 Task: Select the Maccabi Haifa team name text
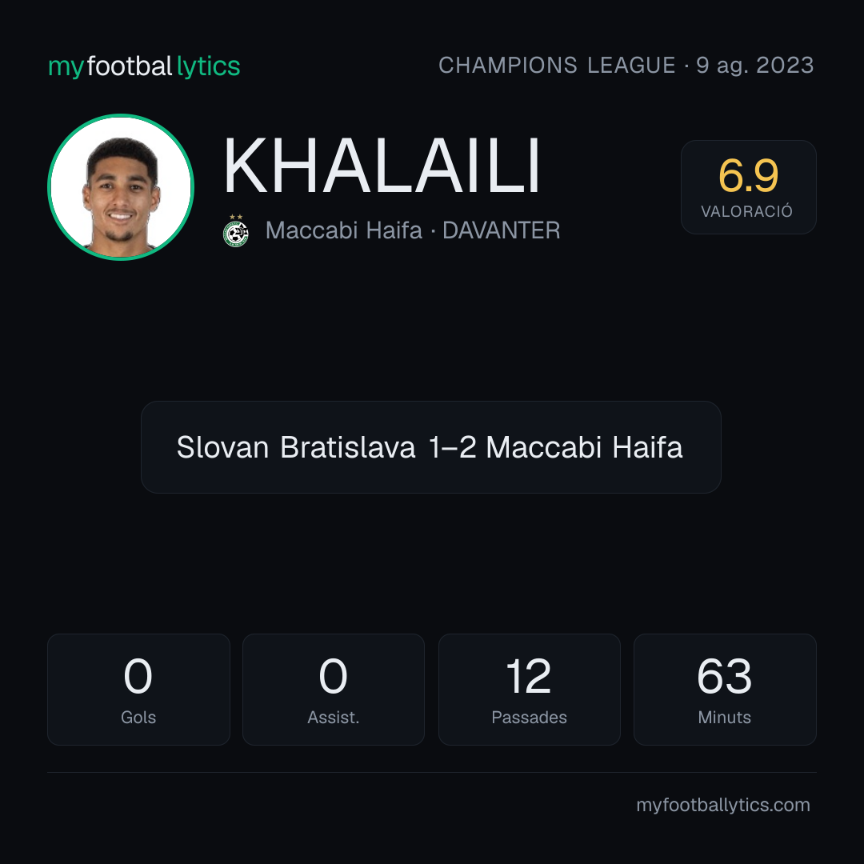(x=344, y=230)
